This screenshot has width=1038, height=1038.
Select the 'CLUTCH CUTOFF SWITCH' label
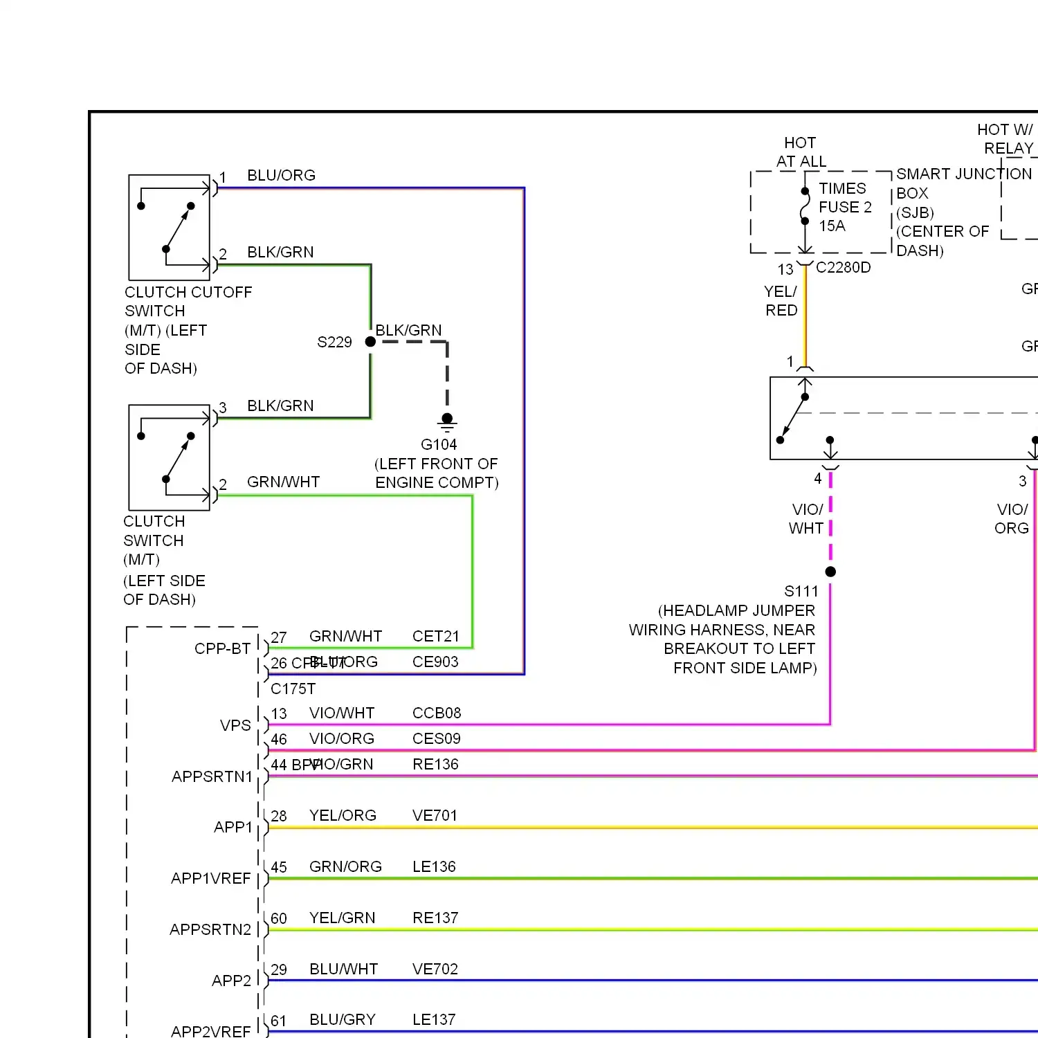pyautogui.click(x=188, y=302)
